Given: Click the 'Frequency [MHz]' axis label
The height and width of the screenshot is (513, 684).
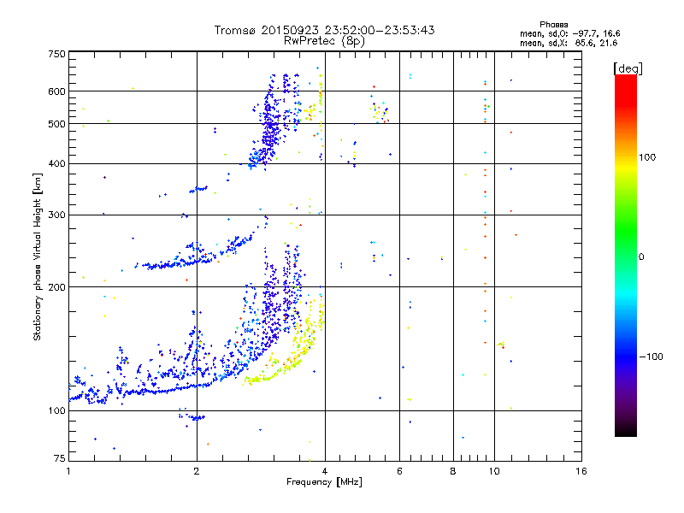Looking at the screenshot, I should tap(324, 482).
